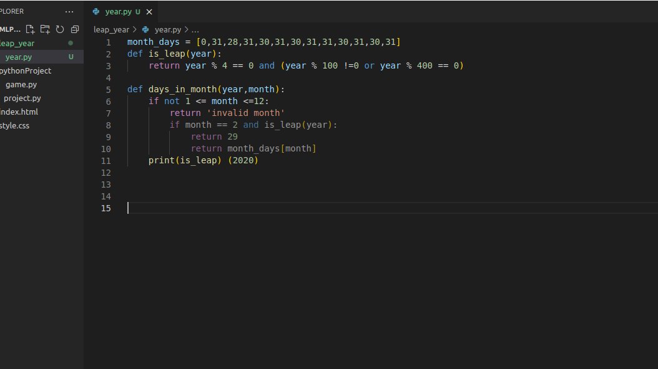Click the breadcrumb ellipsis symbol

[x=195, y=30]
